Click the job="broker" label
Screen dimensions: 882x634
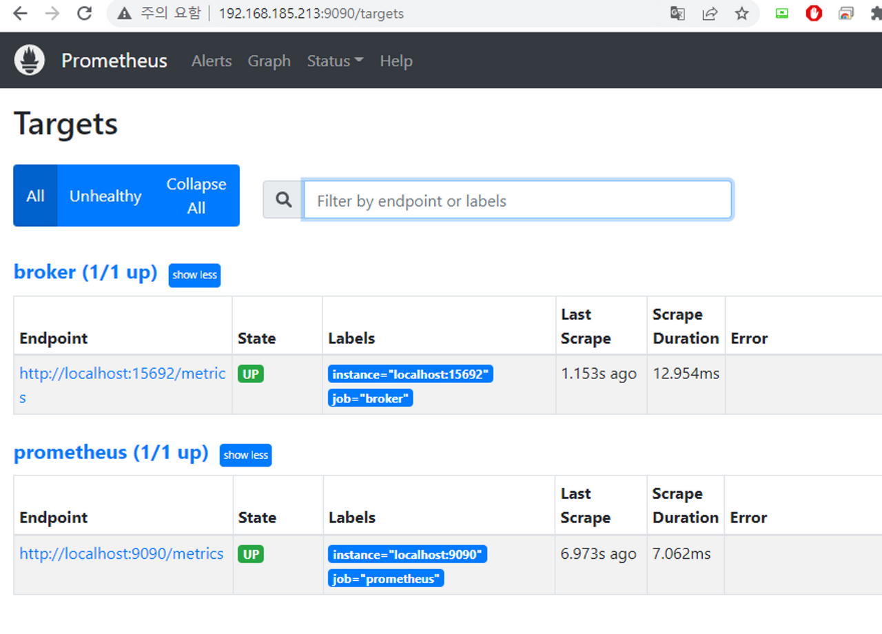click(371, 398)
